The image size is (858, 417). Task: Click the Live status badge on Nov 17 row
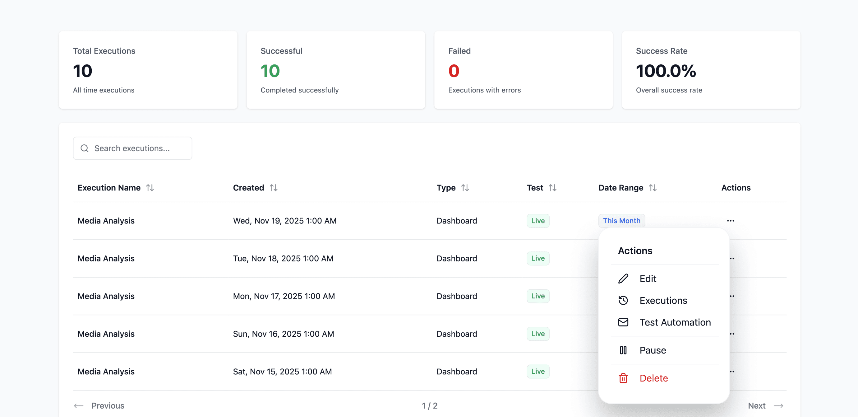pos(537,296)
